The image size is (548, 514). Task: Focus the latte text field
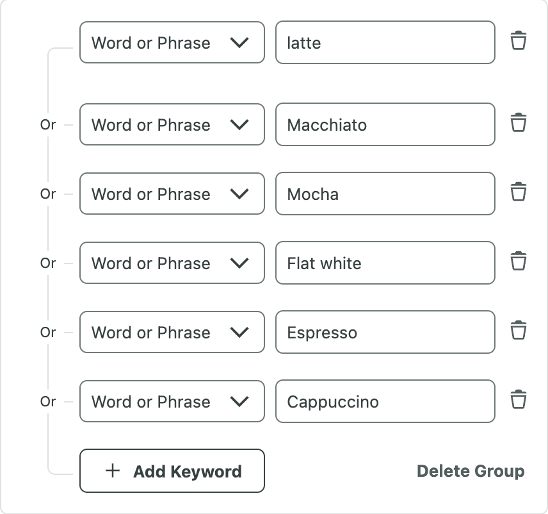click(x=385, y=42)
